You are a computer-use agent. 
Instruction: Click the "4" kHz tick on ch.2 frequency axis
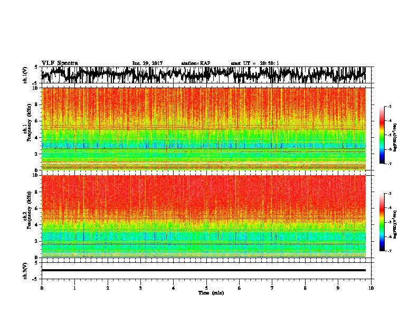tap(37, 225)
